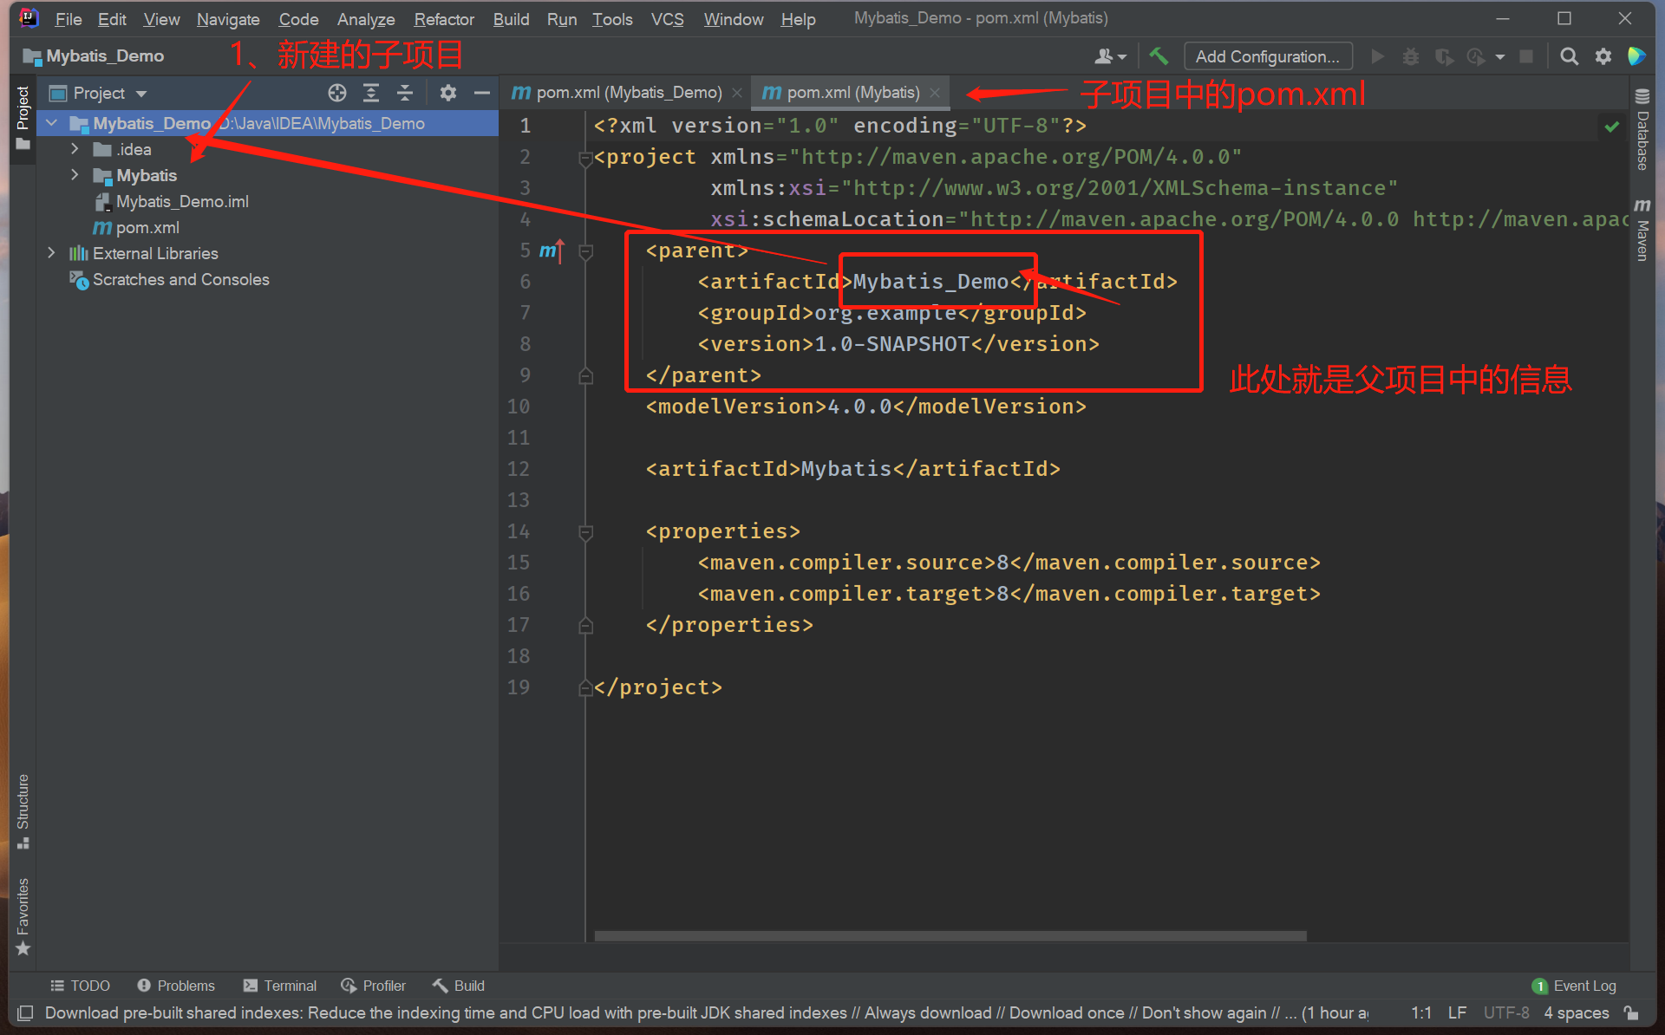Open the Refactor menu
Viewport: 1665px width, 1035px height.
[x=443, y=19]
